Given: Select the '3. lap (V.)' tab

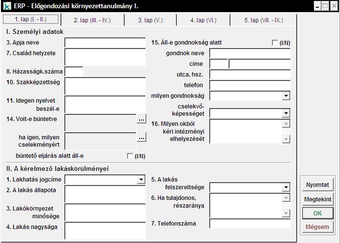Looking at the screenshot, I should pyautogui.click(x=150, y=20).
